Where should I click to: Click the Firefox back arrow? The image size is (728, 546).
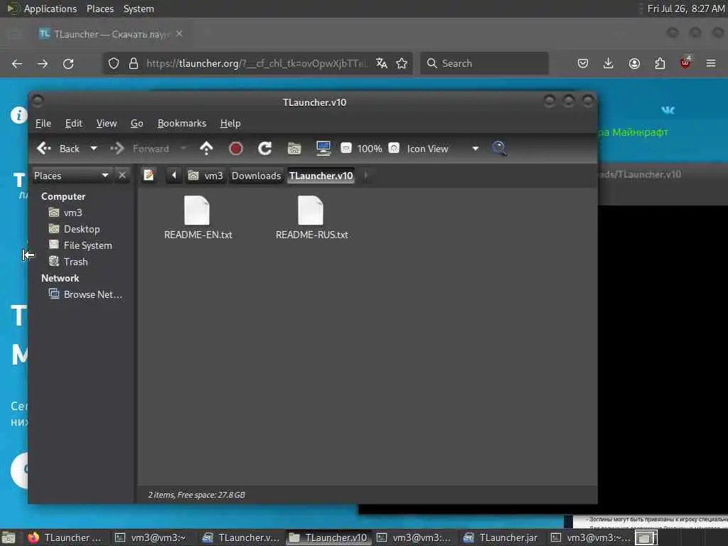(17, 63)
